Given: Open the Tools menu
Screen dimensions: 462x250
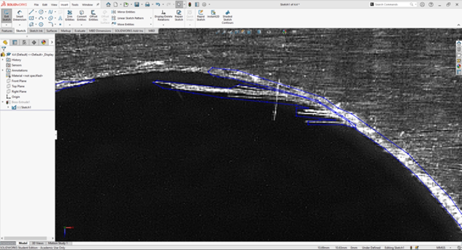Looking at the screenshot, I should 75,5.
